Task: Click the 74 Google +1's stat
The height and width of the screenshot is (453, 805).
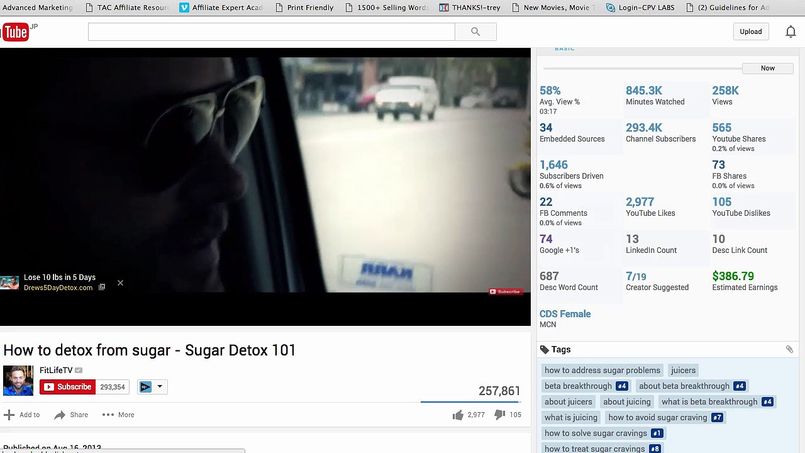Action: (x=559, y=244)
